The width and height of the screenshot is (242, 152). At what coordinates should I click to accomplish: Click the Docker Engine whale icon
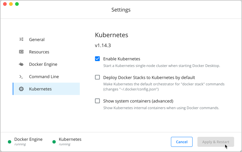(x=21, y=64)
